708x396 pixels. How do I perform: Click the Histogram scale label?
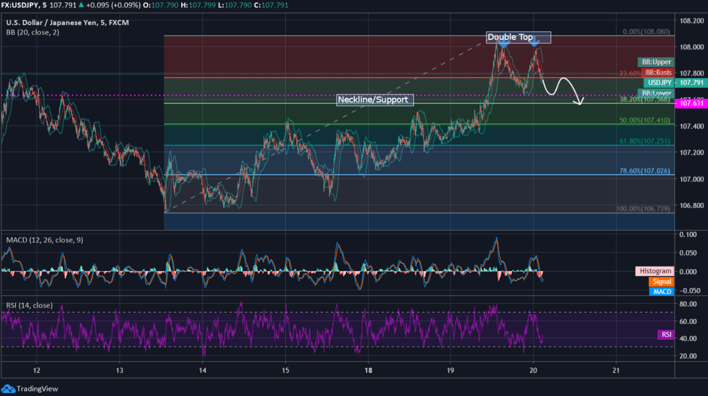[655, 271]
